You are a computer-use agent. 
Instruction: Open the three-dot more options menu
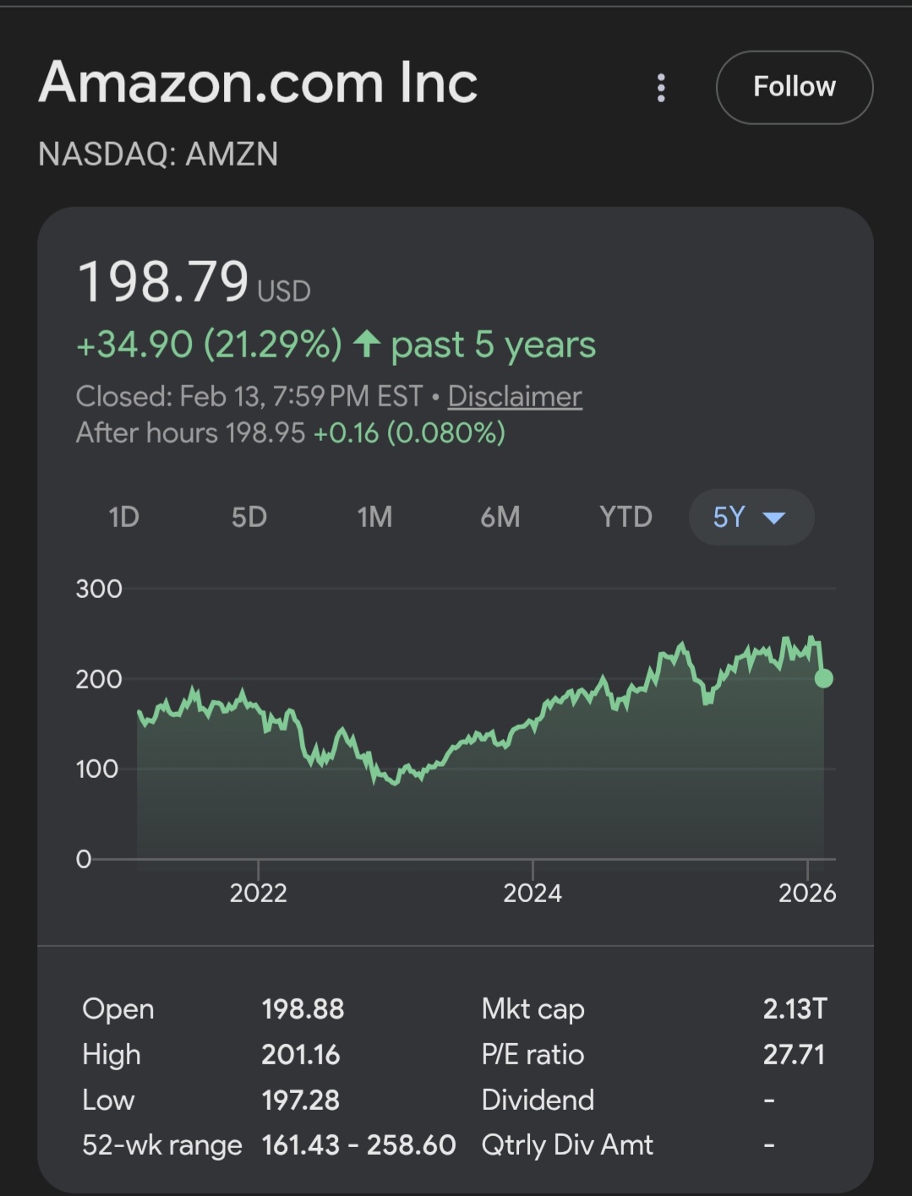point(661,88)
